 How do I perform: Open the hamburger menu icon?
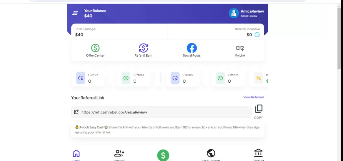point(75,13)
